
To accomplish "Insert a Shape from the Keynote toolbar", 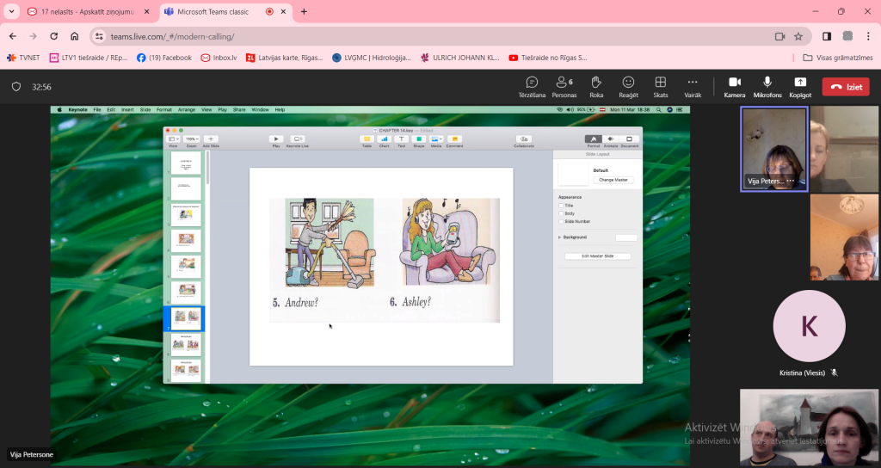I will (419, 139).
